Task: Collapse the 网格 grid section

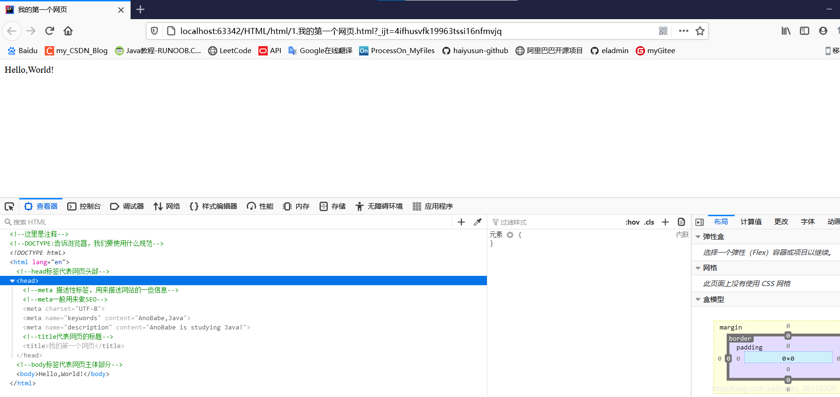Action: pyautogui.click(x=698, y=268)
